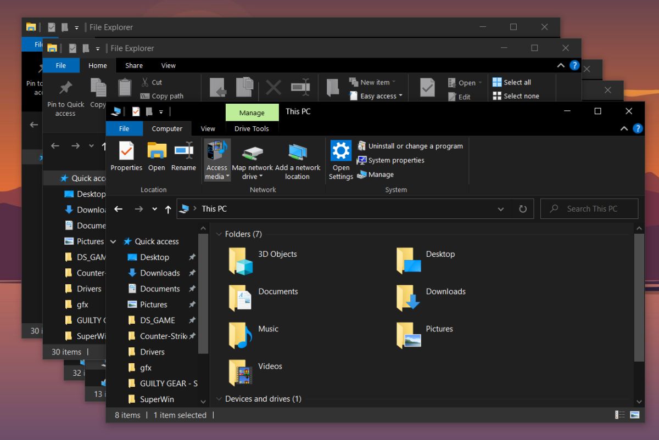659x440 pixels.
Task: Switch to large icons view in status bar
Action: pyautogui.click(x=635, y=415)
